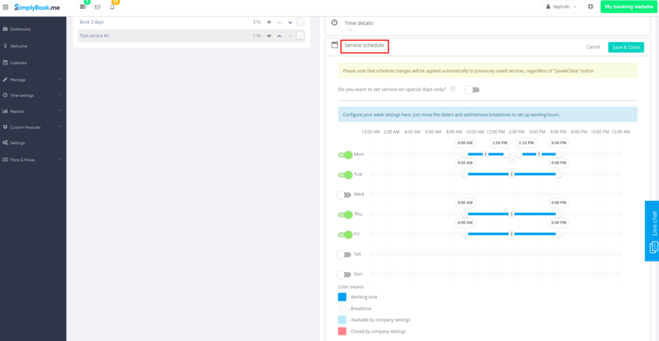The height and width of the screenshot is (341, 659).
Task: Open the testviki user dropdown
Action: (561, 7)
